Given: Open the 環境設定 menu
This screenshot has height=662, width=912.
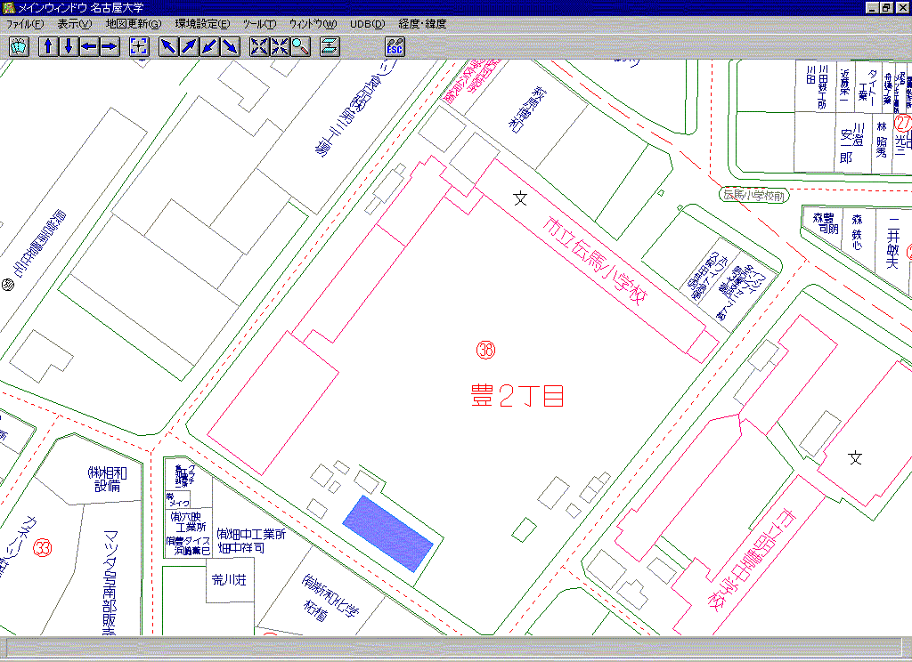Looking at the screenshot, I should (x=201, y=24).
